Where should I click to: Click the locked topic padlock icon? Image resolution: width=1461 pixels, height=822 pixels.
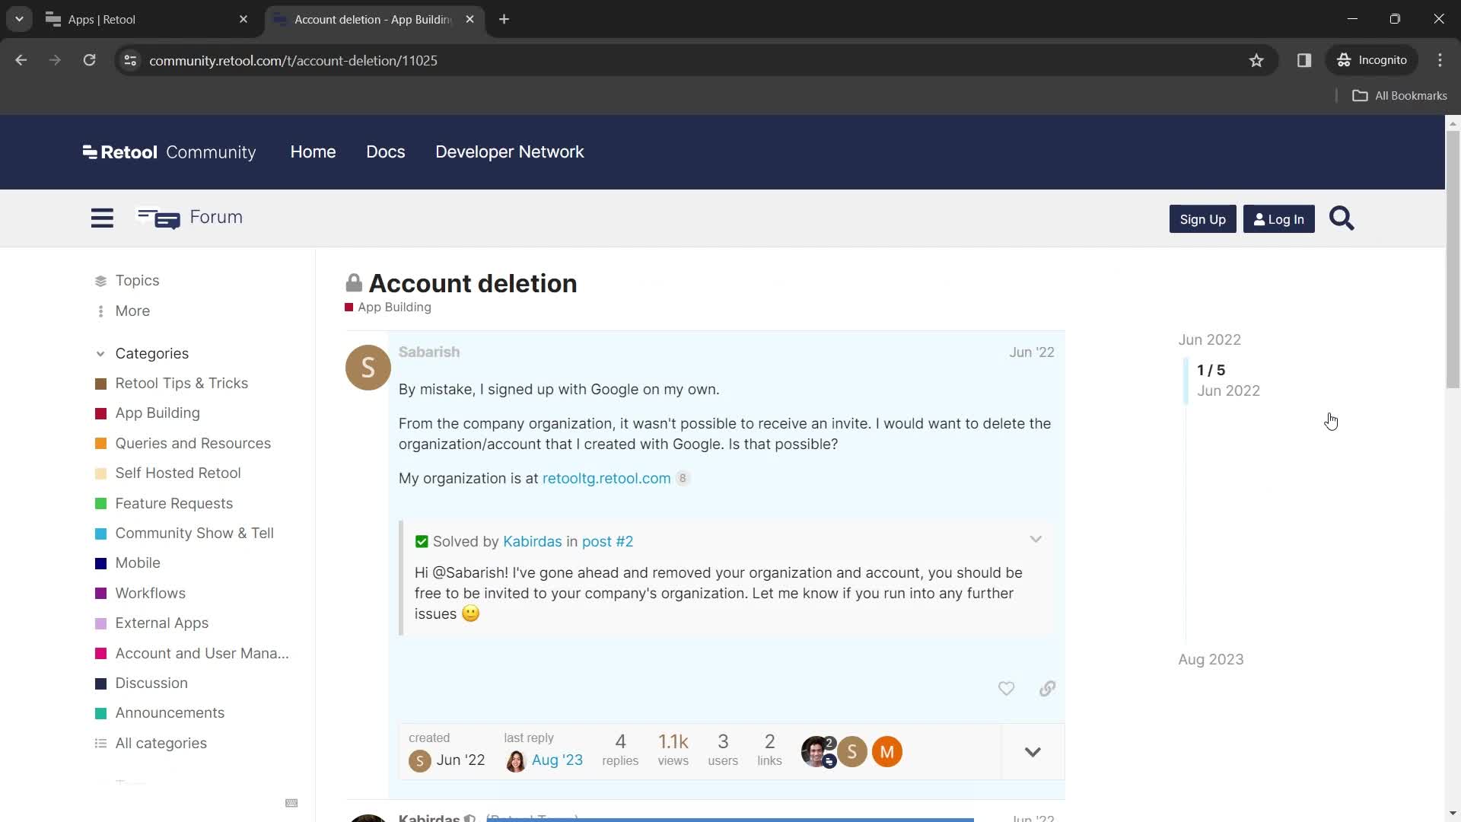[x=354, y=283]
